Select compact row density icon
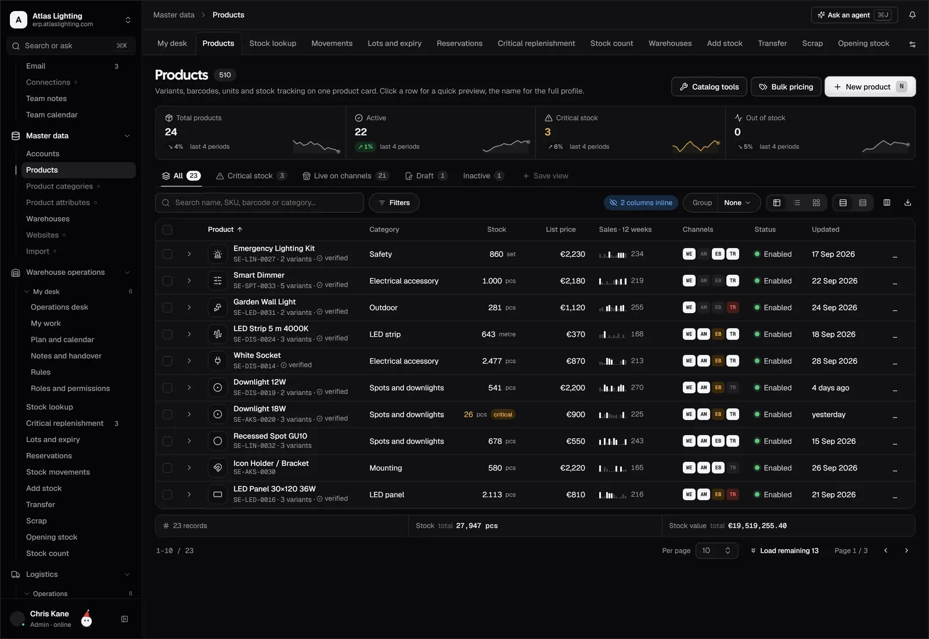This screenshot has height=639, width=929. (863, 203)
